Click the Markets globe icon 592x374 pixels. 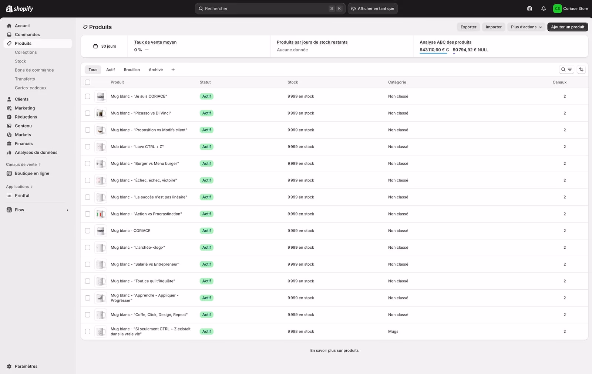(x=9, y=135)
